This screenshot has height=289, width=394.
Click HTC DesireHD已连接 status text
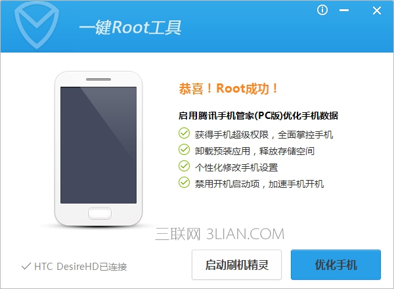point(80,267)
